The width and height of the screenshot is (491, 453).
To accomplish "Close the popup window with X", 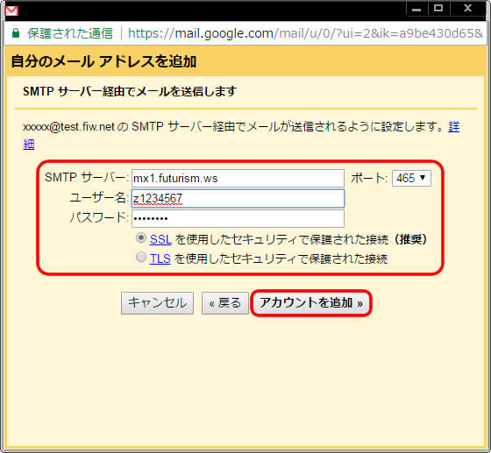I will pos(468,9).
